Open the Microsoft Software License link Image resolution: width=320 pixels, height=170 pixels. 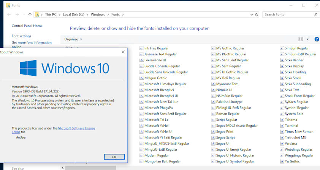coord(76,128)
